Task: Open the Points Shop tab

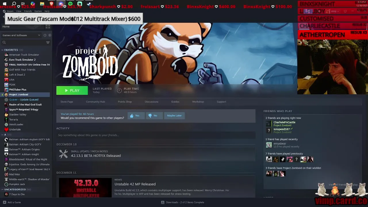Action: (125, 102)
